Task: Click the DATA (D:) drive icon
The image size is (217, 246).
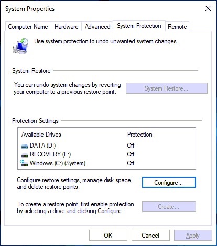Action: click(25, 146)
